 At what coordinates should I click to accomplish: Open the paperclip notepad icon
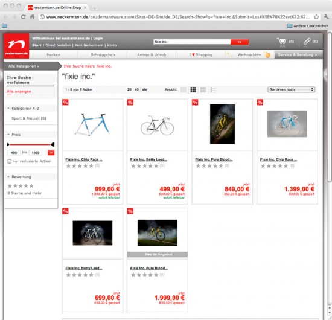coord(307,42)
